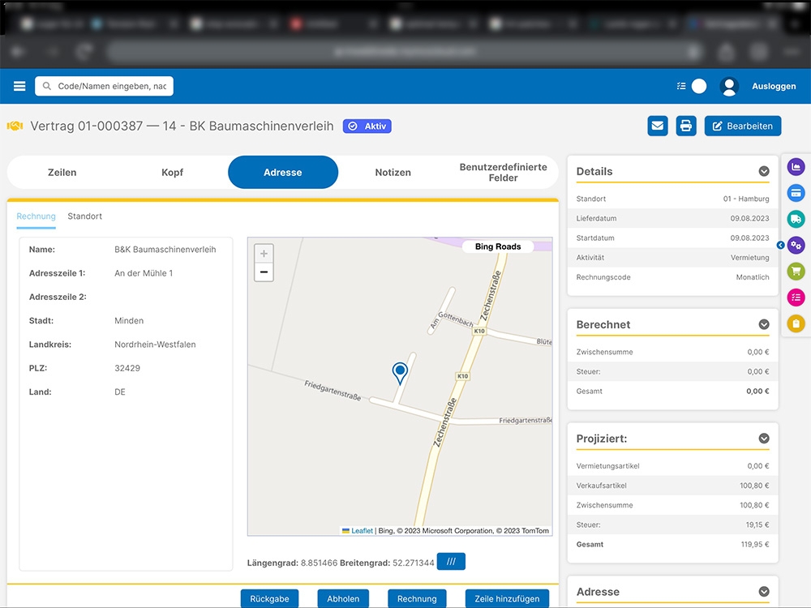Click the Steuer value 19,15 €
The image size is (811, 608).
click(x=757, y=525)
